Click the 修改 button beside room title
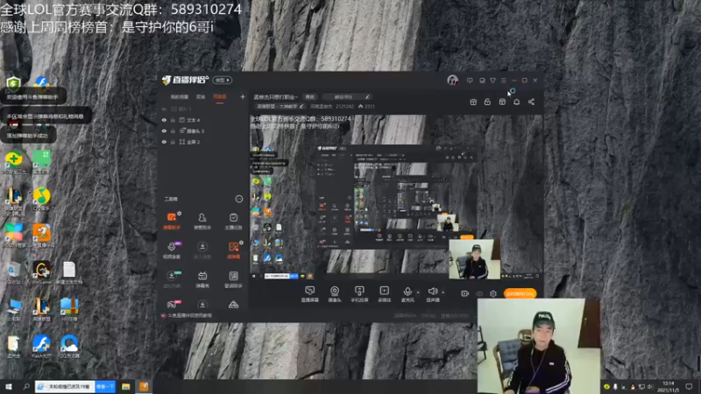Image resolution: width=701 pixels, height=394 pixels. [x=310, y=97]
